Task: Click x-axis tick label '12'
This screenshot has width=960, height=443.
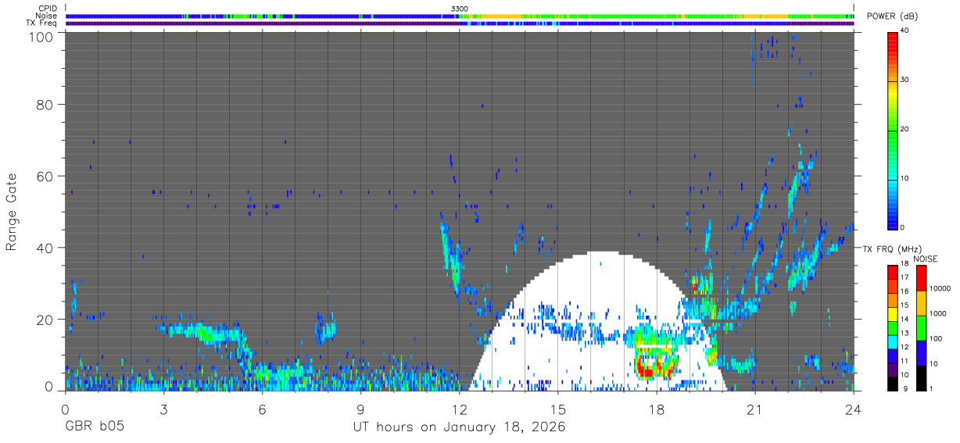Action: coord(460,409)
